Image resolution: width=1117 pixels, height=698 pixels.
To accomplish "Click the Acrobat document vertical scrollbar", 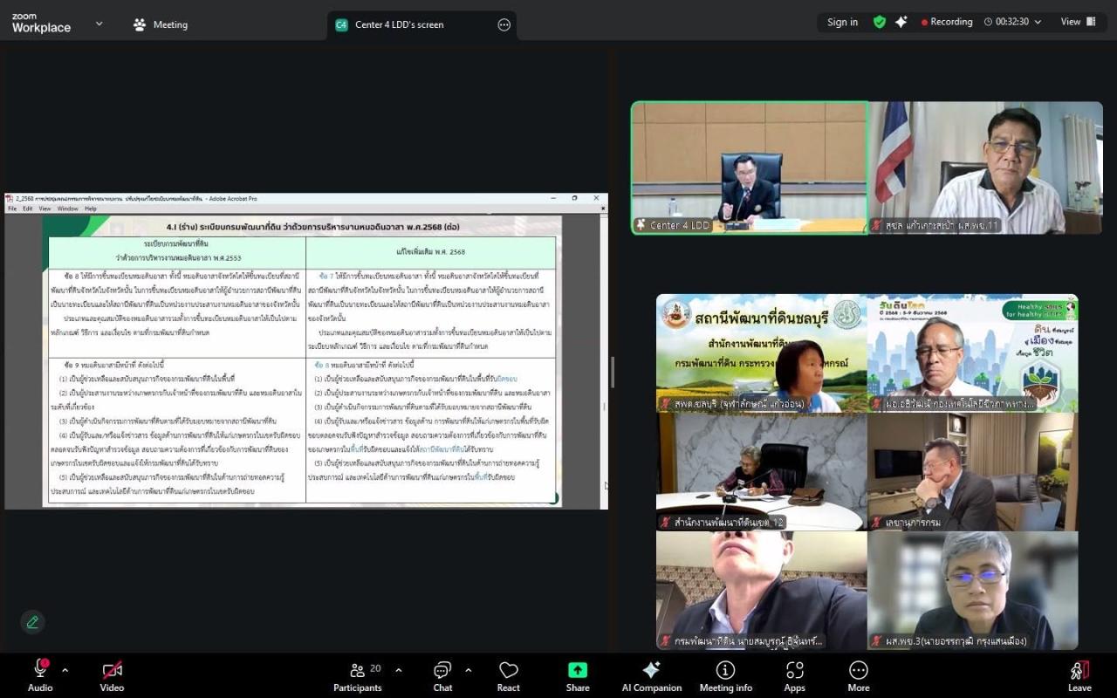I will (x=604, y=359).
